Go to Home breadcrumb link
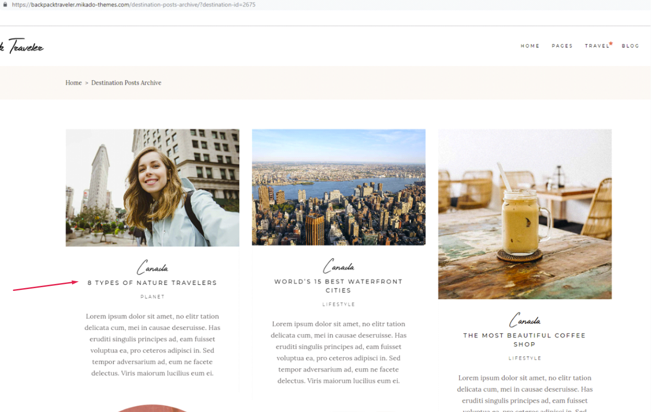The height and width of the screenshot is (412, 651). point(73,83)
